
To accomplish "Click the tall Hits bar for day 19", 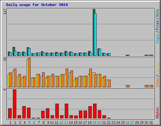I will 94,32.
